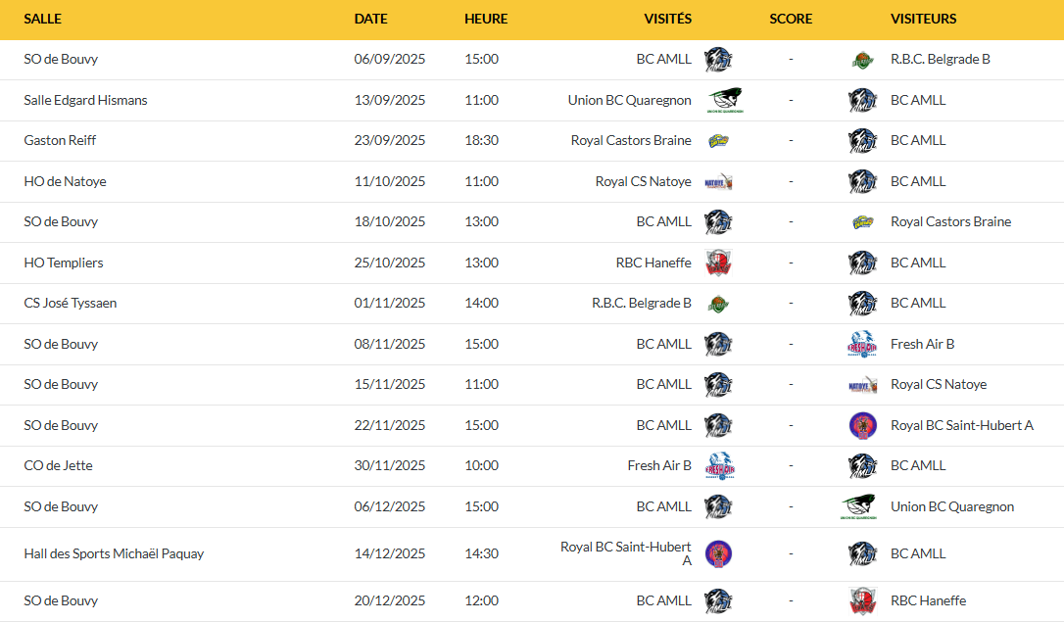Open Union BC Quaregnon home team name, 13/09/2025
Viewport: 1064px width, 622px height.
coord(630,100)
